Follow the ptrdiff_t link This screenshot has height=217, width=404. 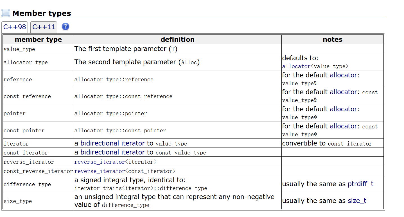pos(361,184)
